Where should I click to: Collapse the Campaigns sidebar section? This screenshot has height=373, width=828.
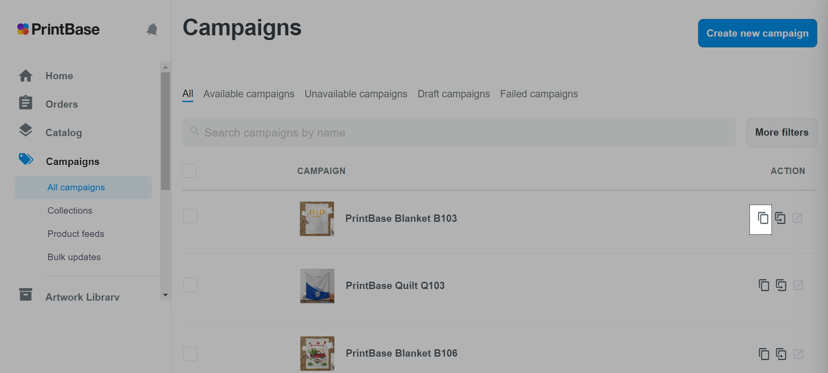(x=72, y=161)
